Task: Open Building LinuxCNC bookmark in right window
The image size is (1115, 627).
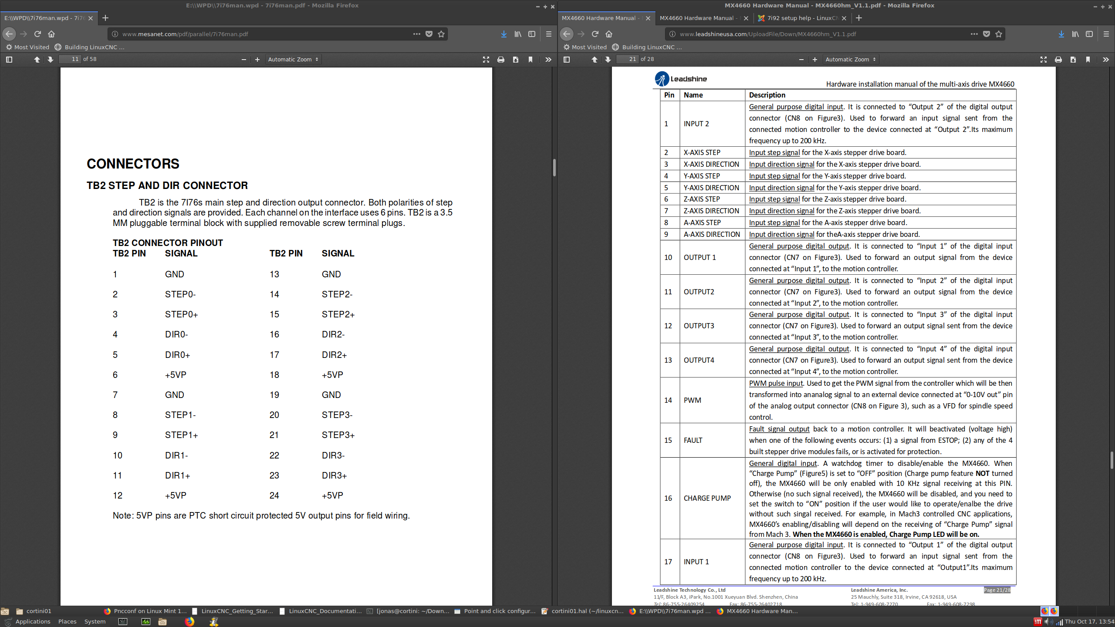Action: tap(647, 47)
